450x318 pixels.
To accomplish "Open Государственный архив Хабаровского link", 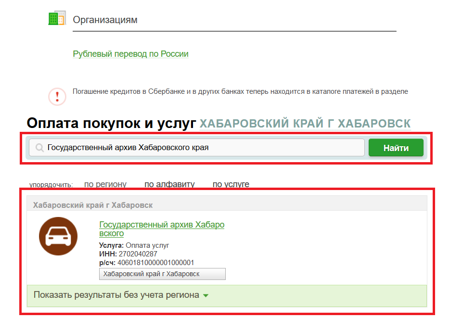I will click(162, 229).
